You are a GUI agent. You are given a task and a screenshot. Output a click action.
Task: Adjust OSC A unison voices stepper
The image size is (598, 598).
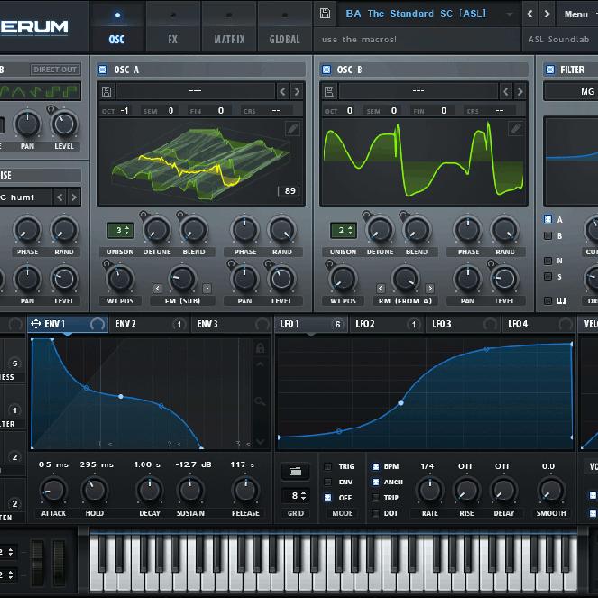[121, 230]
